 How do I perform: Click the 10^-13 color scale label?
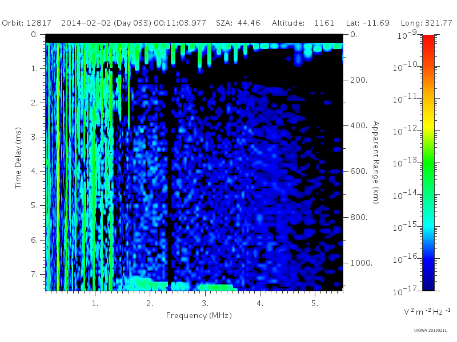tap(405, 162)
